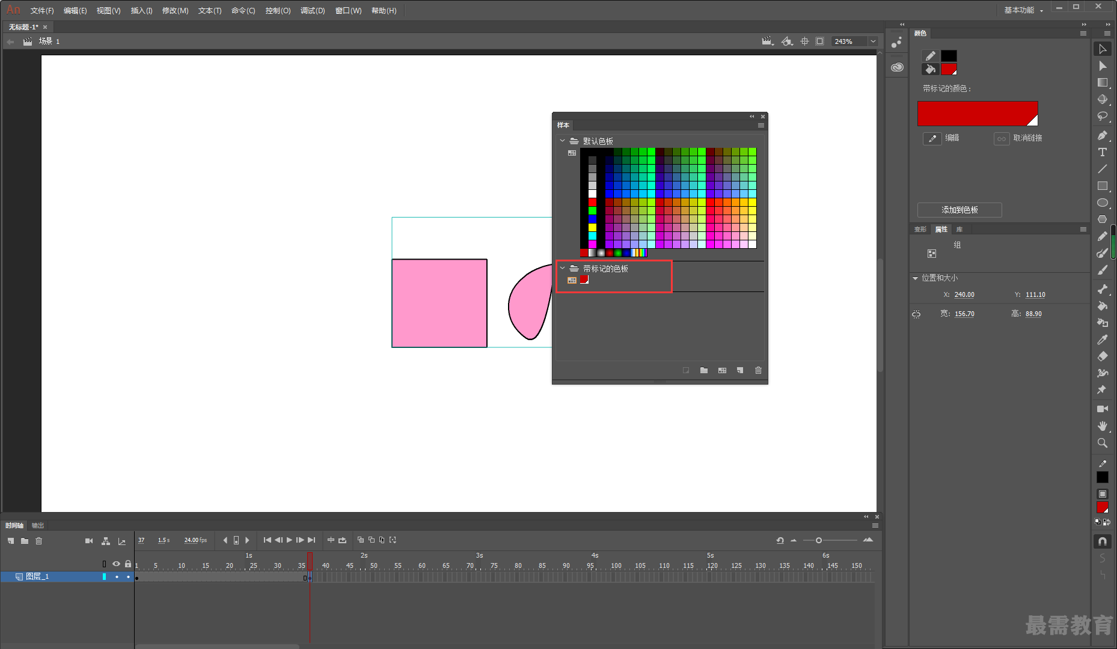Click the trash icon in swatches panel
The image size is (1117, 649).
758,370
